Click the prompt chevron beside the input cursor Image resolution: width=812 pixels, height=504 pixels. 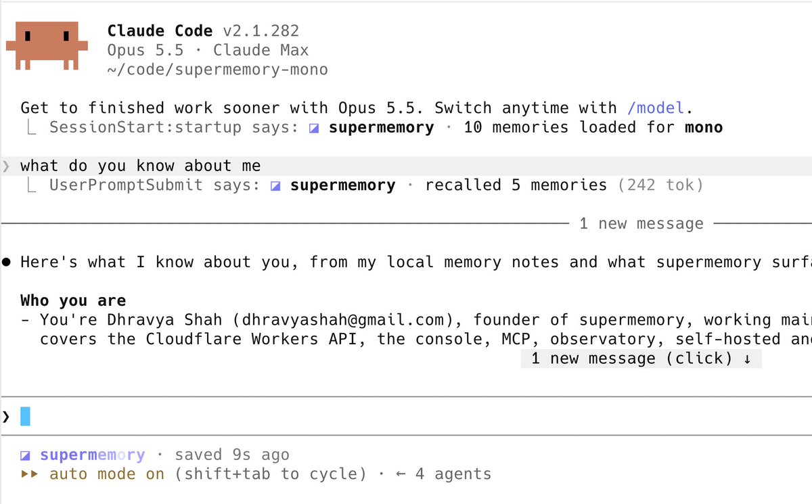tap(6, 416)
